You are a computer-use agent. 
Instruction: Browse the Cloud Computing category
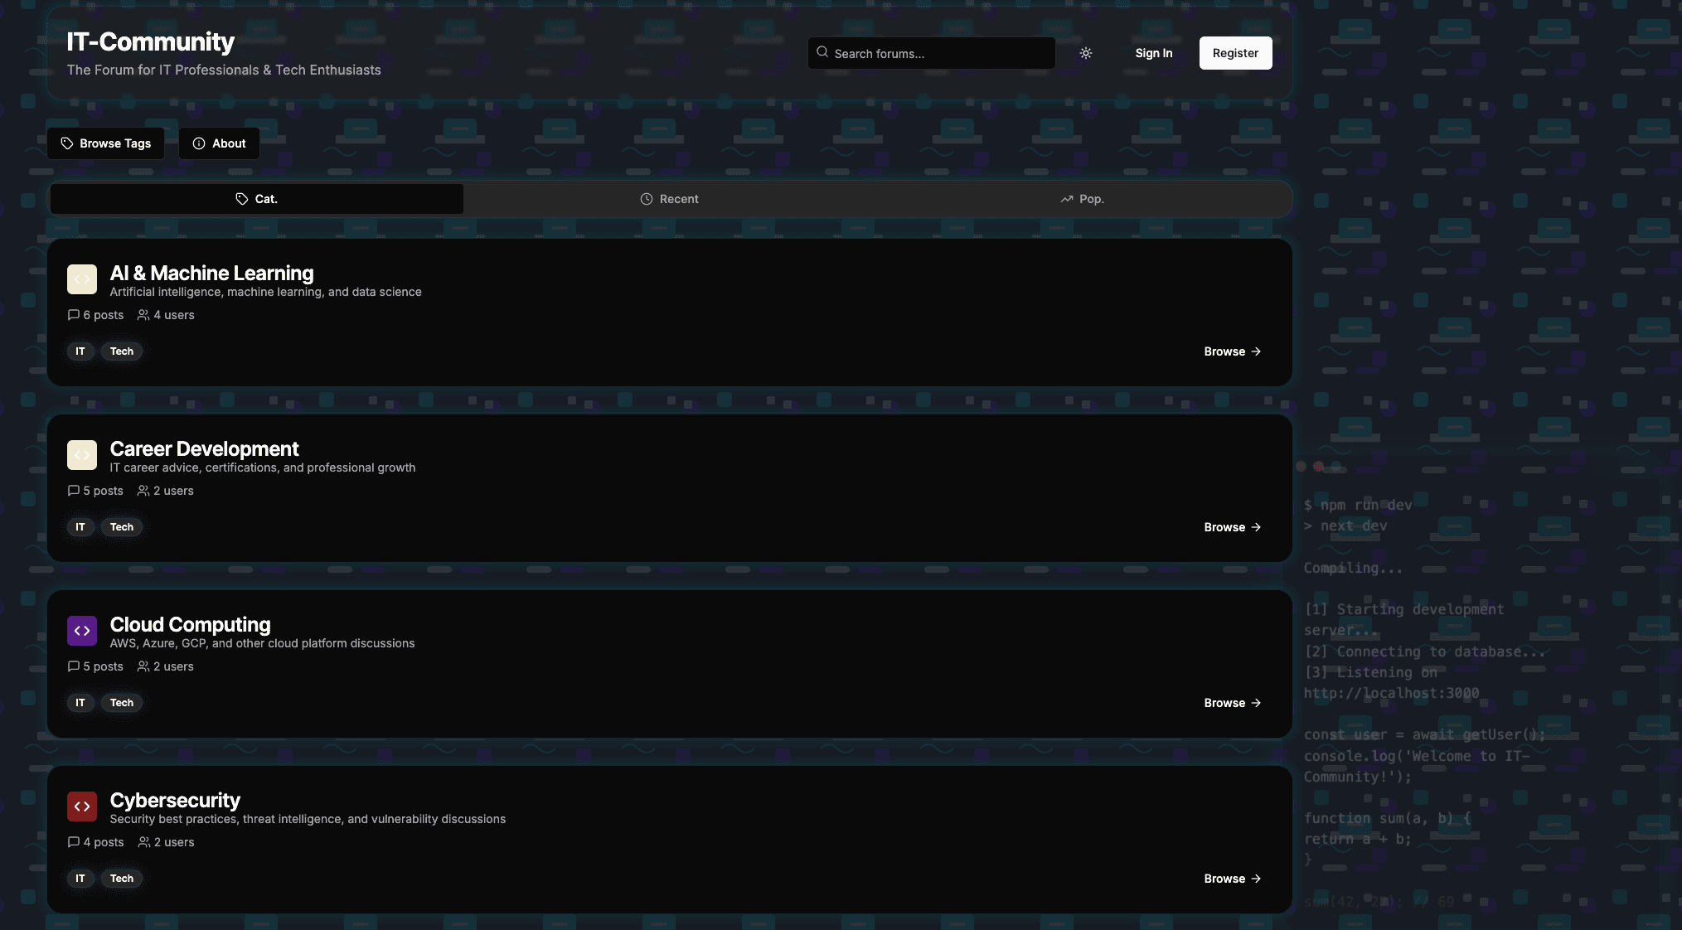tap(1232, 703)
